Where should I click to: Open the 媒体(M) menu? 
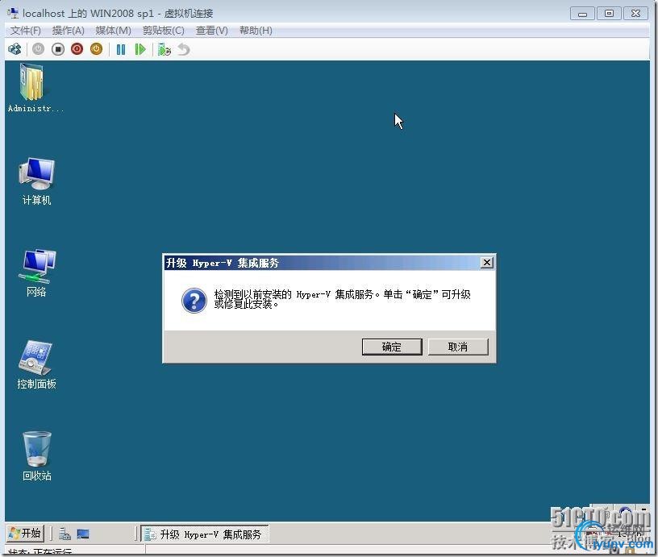(114, 31)
